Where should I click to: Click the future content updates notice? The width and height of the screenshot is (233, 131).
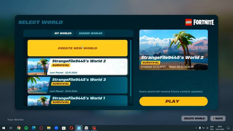[171, 91]
